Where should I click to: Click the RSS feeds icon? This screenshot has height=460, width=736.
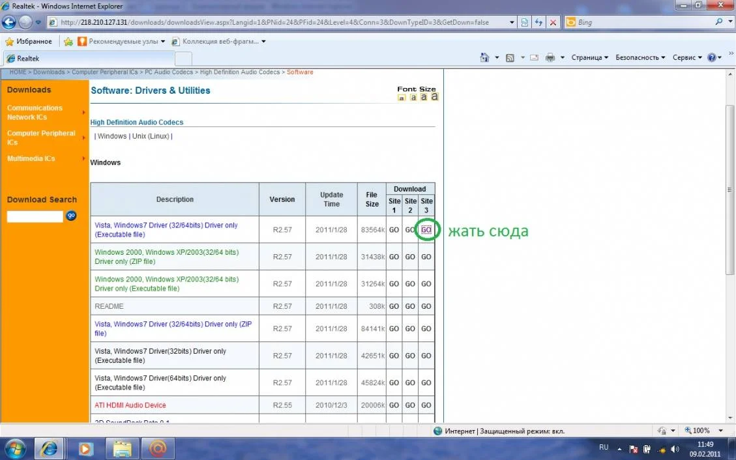pos(510,57)
